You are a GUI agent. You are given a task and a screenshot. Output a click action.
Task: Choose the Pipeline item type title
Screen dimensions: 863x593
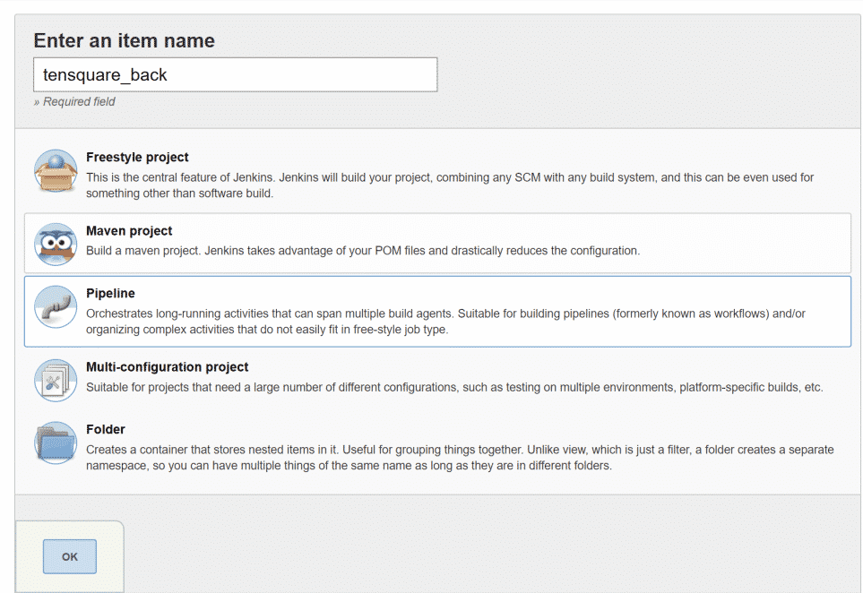point(110,293)
